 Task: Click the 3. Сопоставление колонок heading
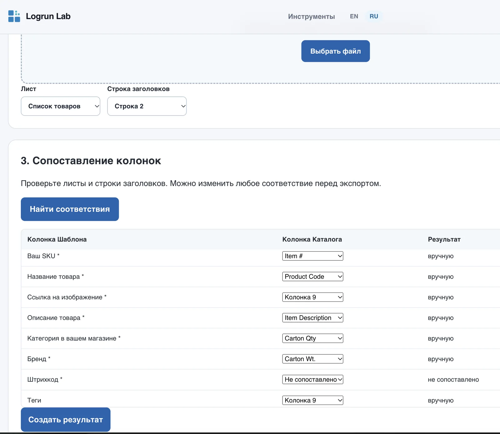(91, 160)
